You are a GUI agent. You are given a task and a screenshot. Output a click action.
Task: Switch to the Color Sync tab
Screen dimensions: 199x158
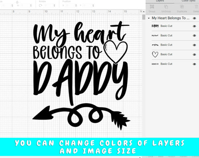[189, 1]
